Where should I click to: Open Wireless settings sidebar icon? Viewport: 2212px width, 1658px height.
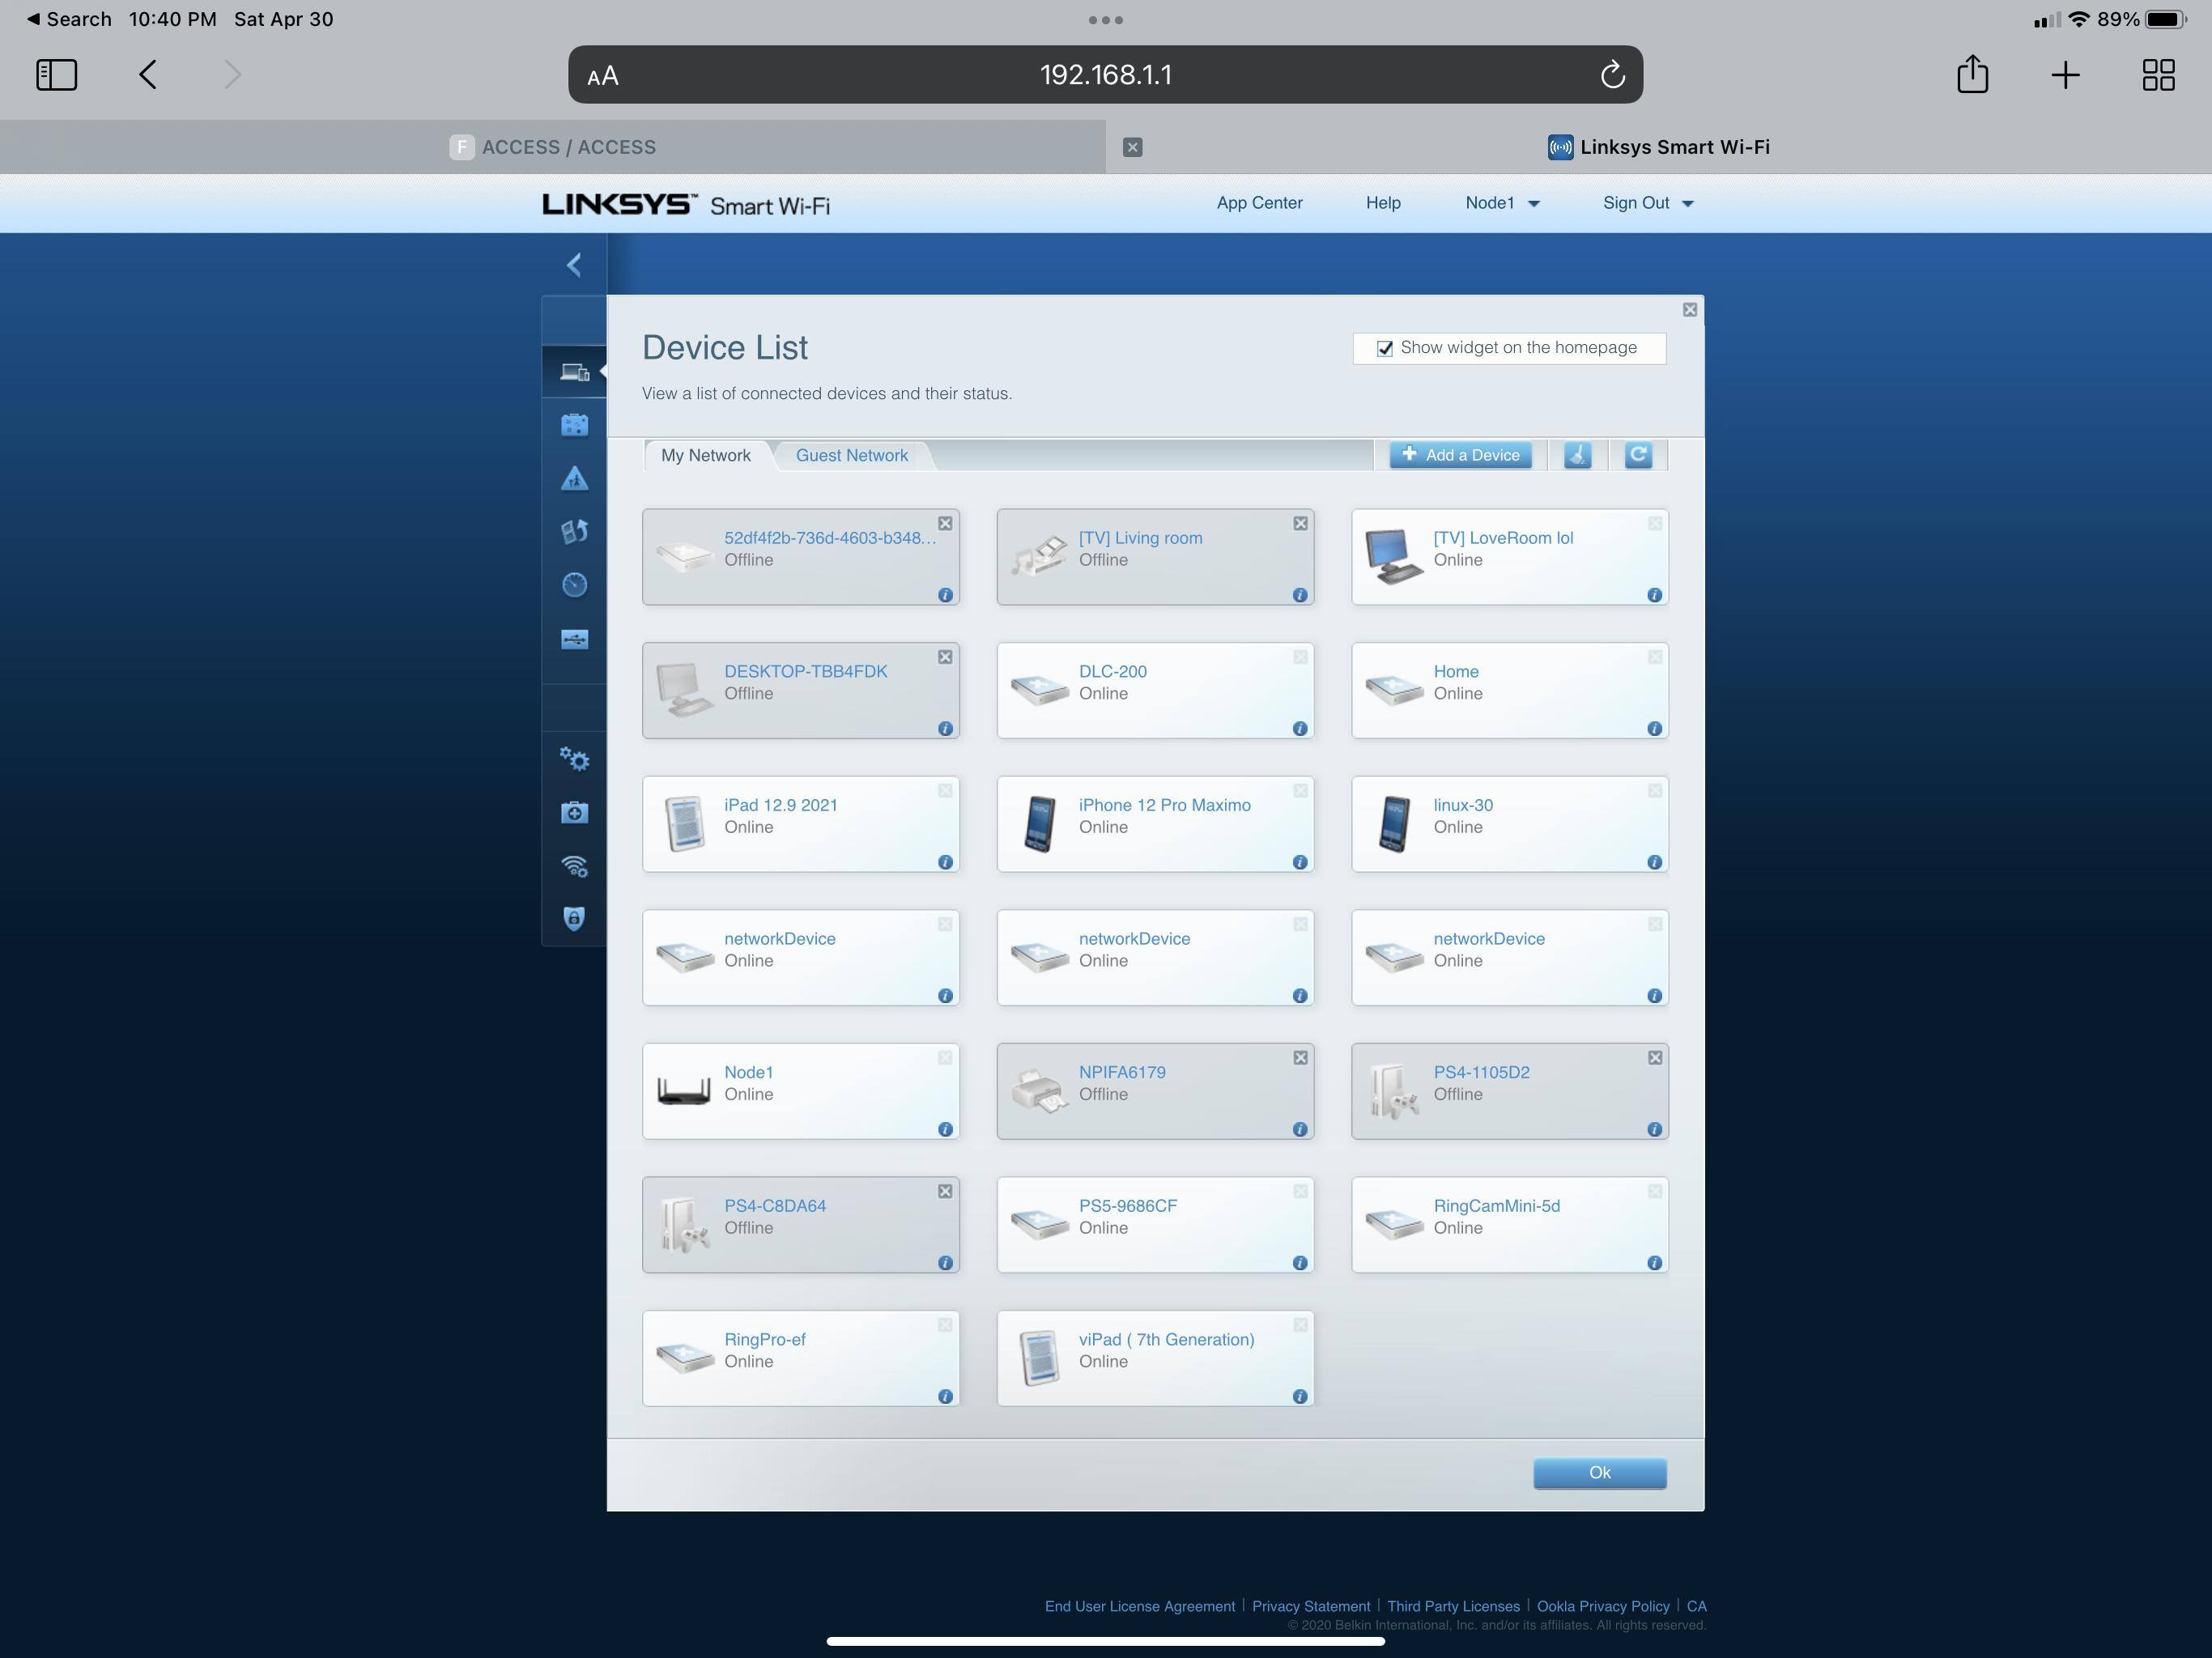[574, 866]
